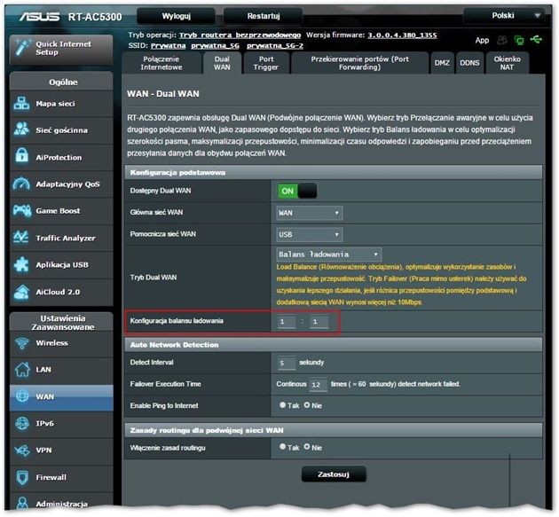This screenshot has height=517, width=559.
Task: Click the ASUS logo
Action: pos(39,16)
